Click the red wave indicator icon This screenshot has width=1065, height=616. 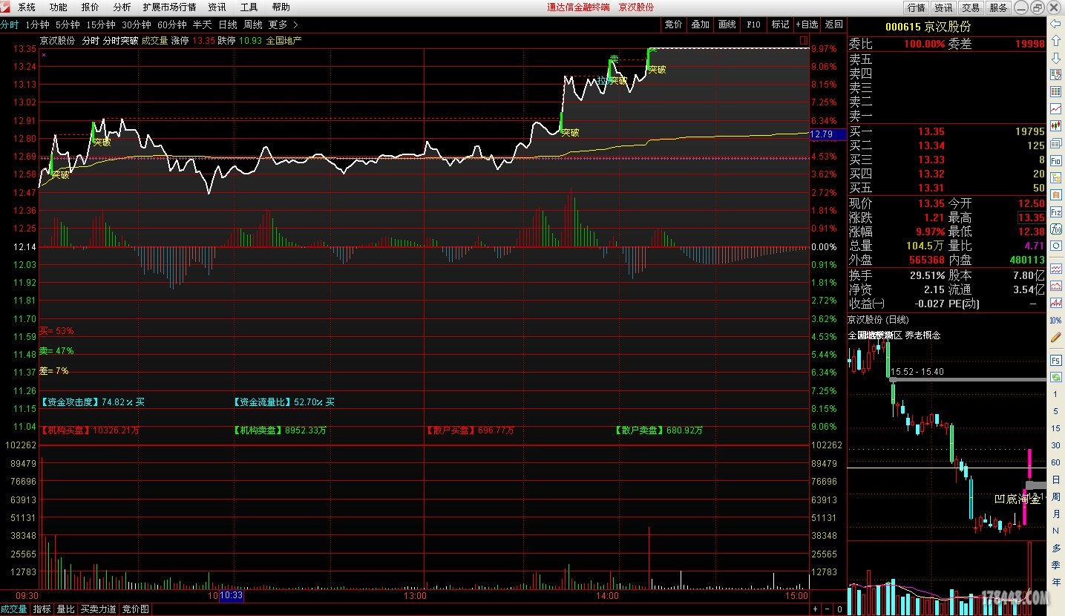(1055, 267)
